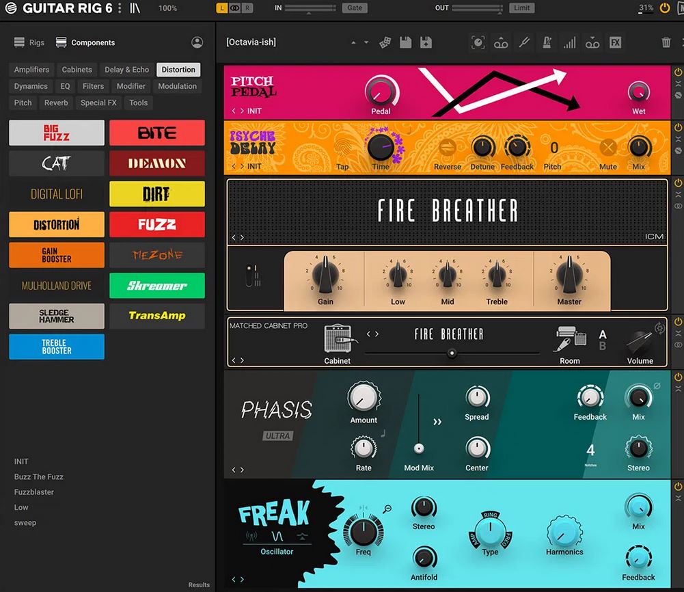The height and width of the screenshot is (592, 684).
Task: Select the Modulation category filter
Action: [x=177, y=86]
